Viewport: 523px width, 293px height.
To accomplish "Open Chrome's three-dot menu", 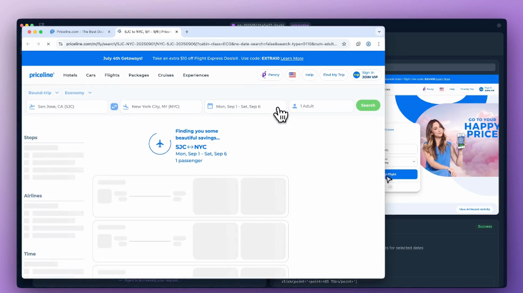I will (379, 43).
